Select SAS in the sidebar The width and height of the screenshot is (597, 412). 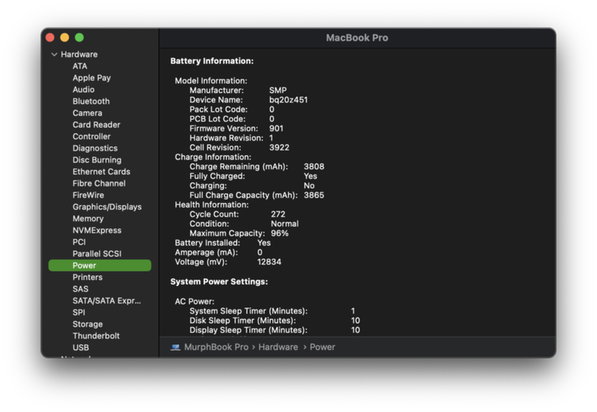point(80,289)
